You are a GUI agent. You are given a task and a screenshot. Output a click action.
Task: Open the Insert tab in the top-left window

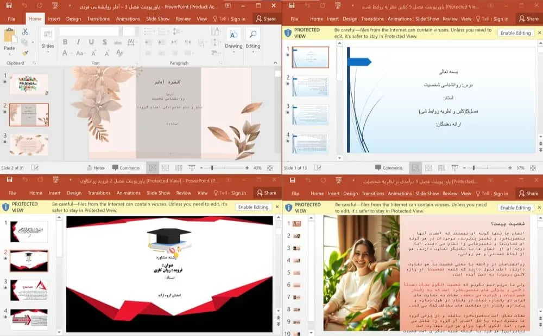pos(54,18)
